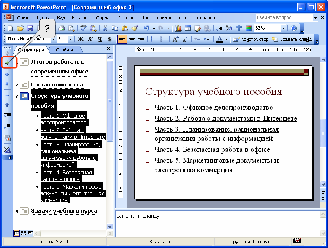Image resolution: width=328 pixels, height=248 pixels.
Task: Print using the printer icon
Action: 61,28
